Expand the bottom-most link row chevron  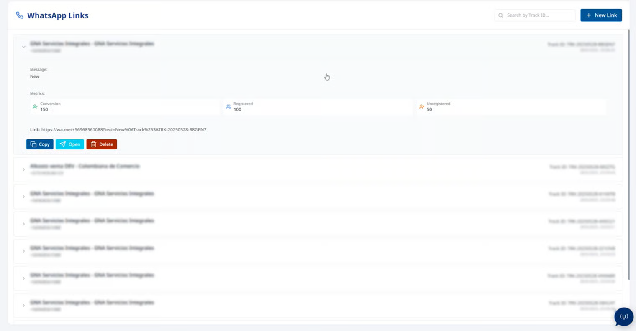24,306
